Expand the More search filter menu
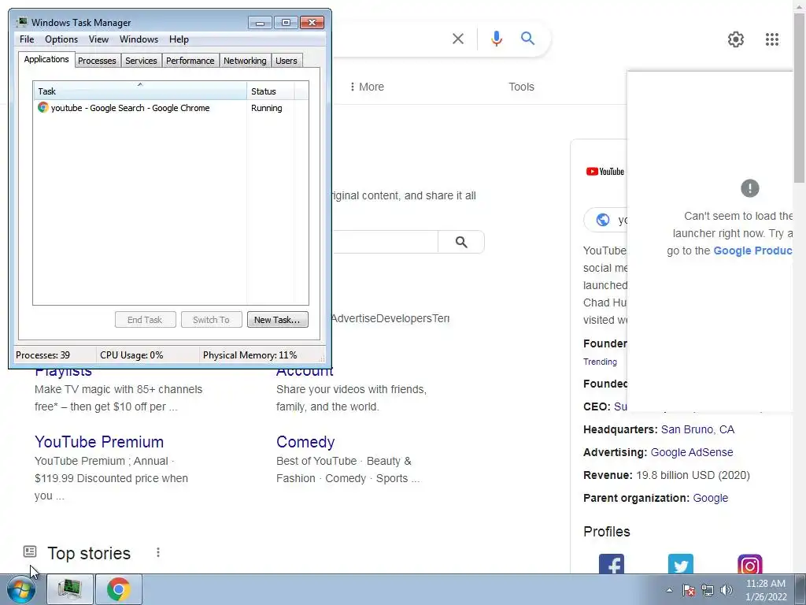The height and width of the screenshot is (605, 806). [x=367, y=87]
